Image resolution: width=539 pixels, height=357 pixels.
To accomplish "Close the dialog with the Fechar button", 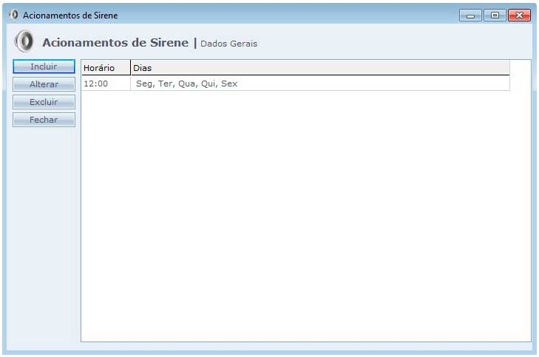I will [x=44, y=120].
